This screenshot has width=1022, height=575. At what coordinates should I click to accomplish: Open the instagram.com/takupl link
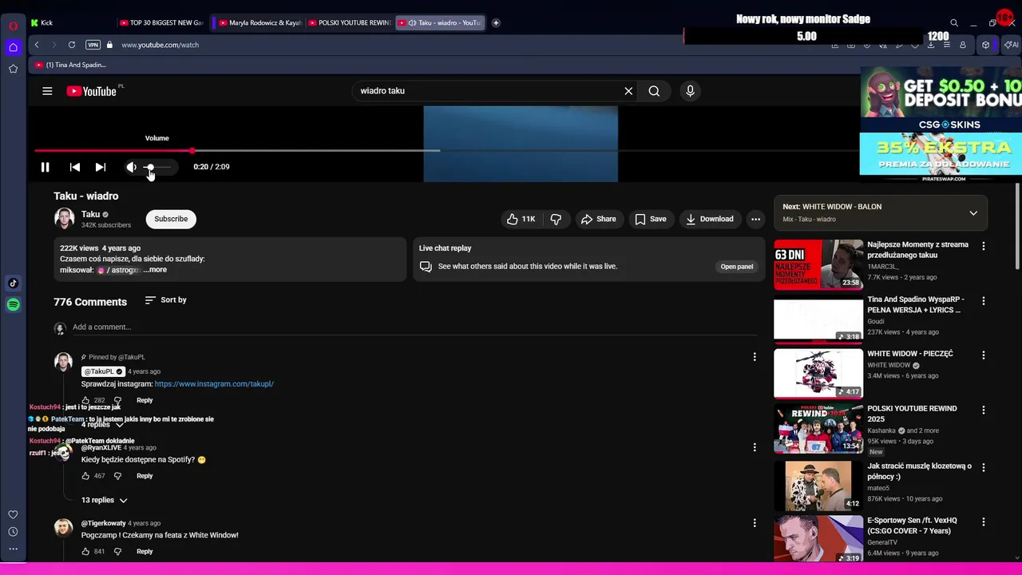(x=214, y=384)
